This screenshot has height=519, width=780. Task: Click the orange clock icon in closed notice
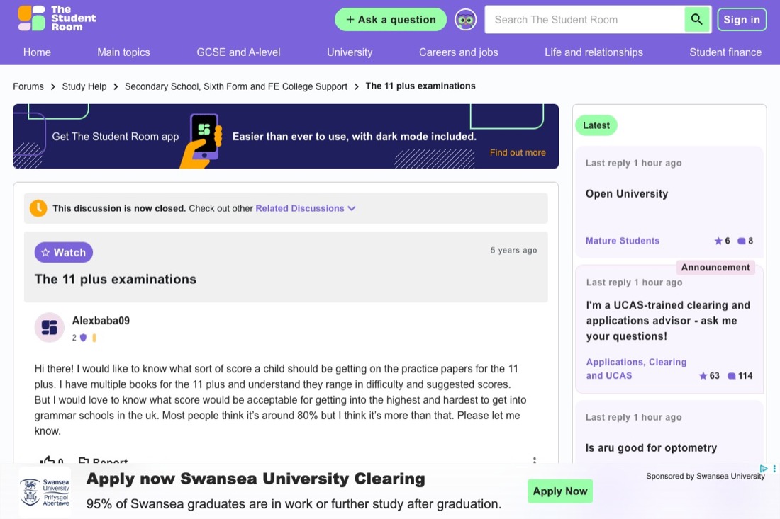click(38, 208)
